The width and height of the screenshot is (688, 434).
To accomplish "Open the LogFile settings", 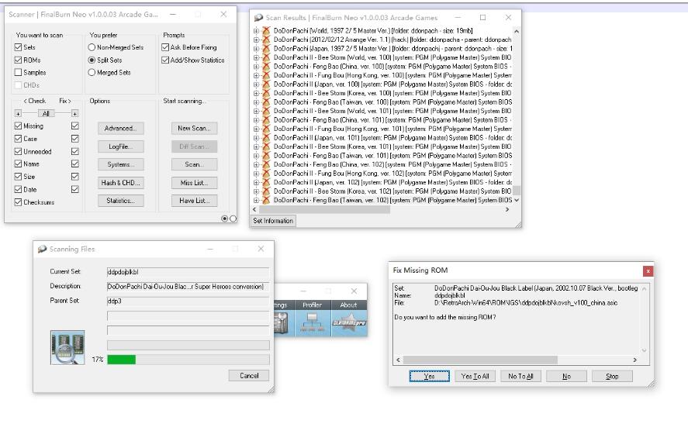I will point(121,146).
